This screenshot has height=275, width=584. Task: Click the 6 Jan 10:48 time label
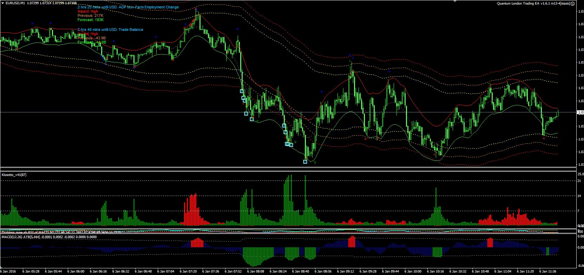(480, 271)
